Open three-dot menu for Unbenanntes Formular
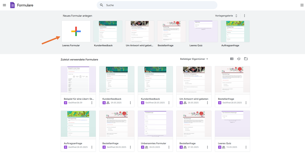The width and height of the screenshot is (305, 160). coord(169,147)
